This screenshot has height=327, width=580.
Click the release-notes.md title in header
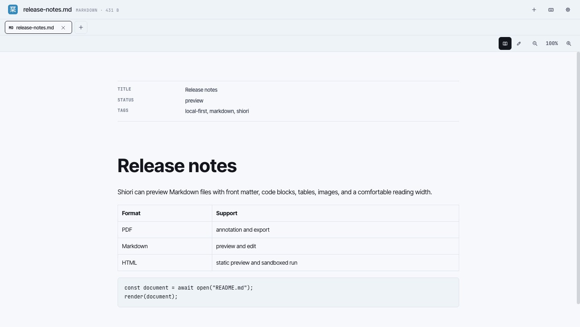pos(48,10)
